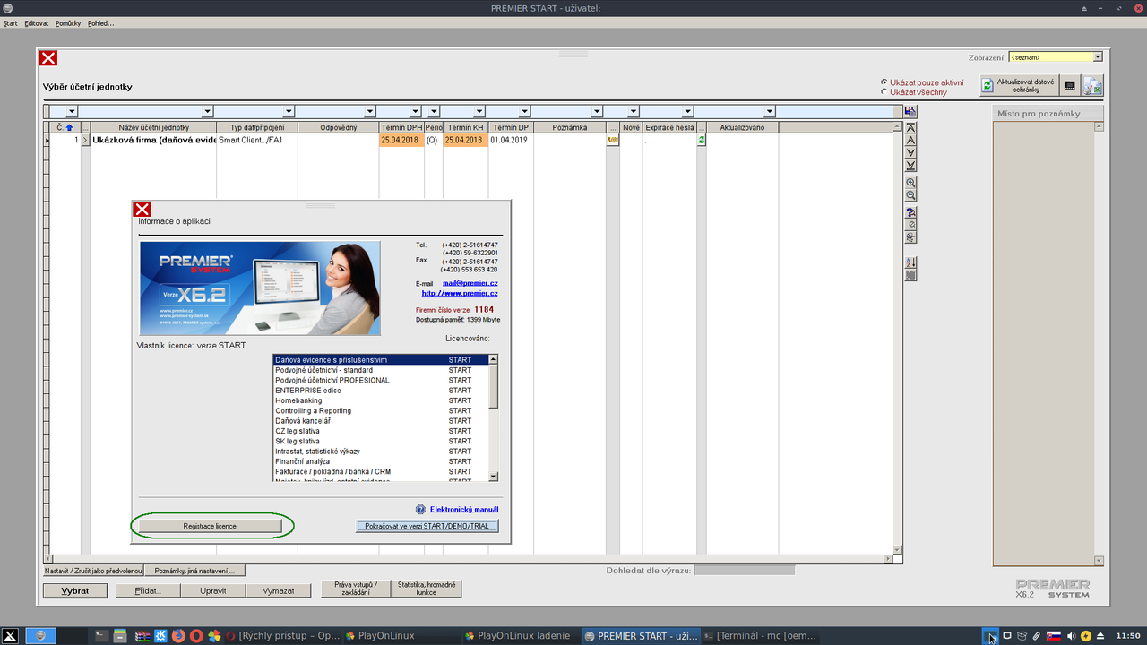Click Poznámky, jiná nastavení... button
The height and width of the screenshot is (645, 1147).
coord(194,571)
